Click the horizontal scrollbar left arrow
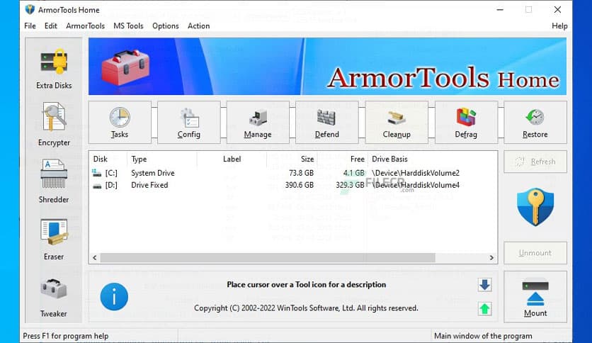Screen dimensions: 592x343 [x=95, y=258]
